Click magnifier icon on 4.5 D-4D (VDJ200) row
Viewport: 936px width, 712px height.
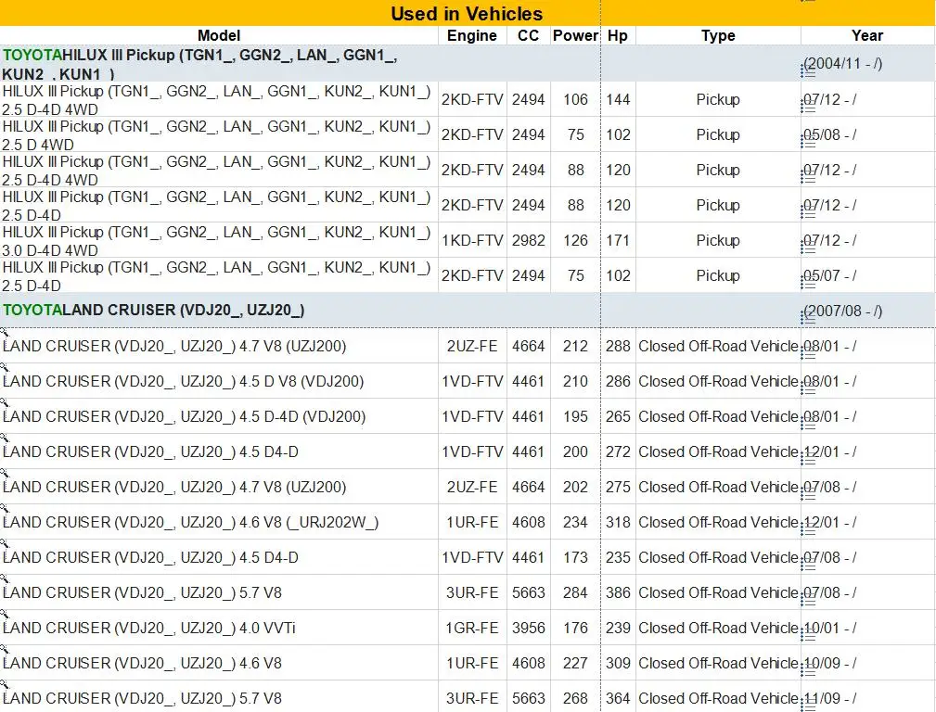click(x=5, y=403)
